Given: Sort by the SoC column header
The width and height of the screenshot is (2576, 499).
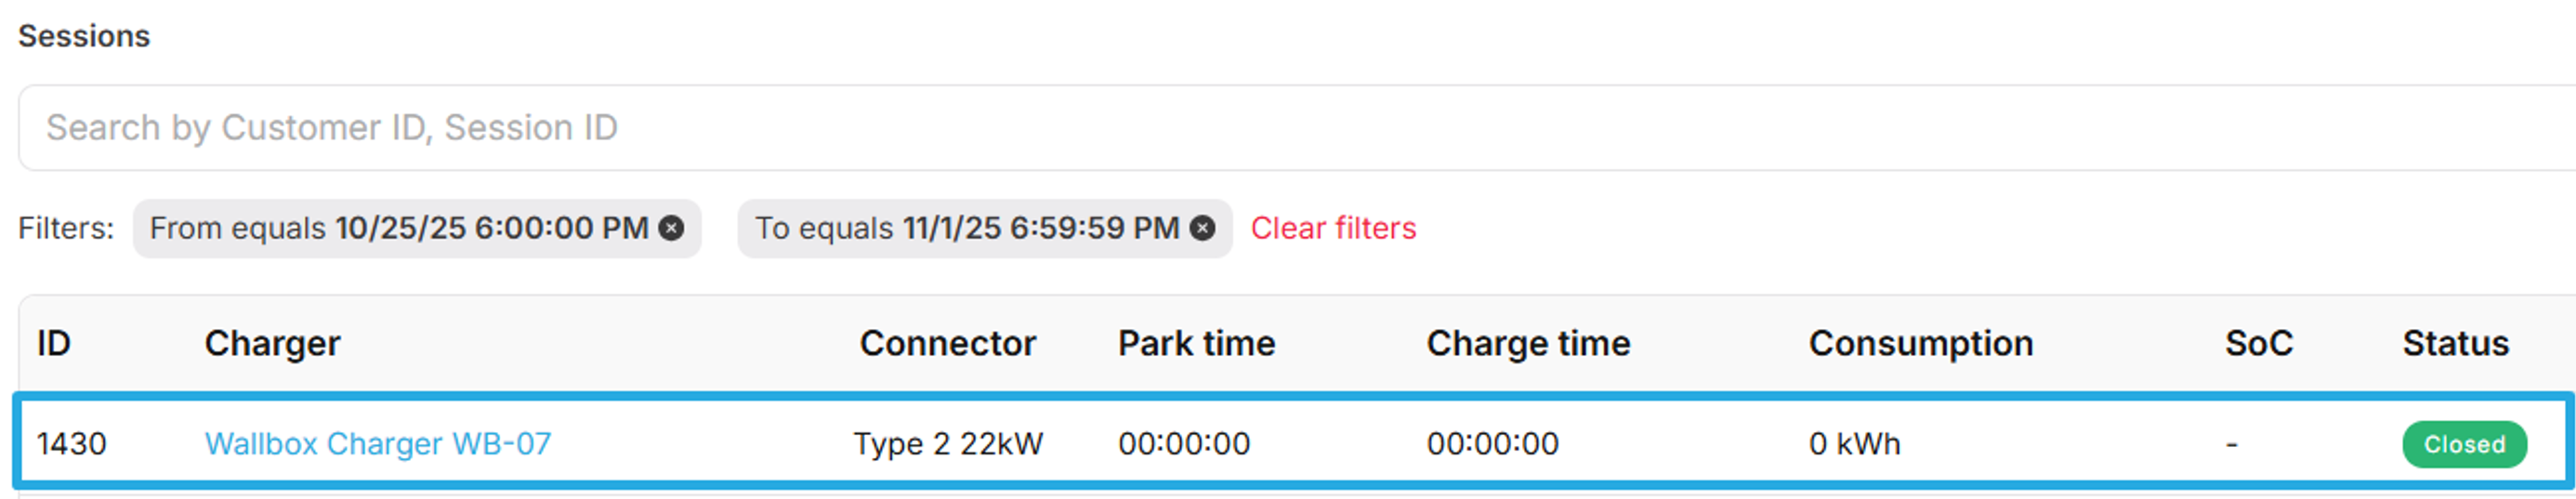Looking at the screenshot, I should point(2258,344).
